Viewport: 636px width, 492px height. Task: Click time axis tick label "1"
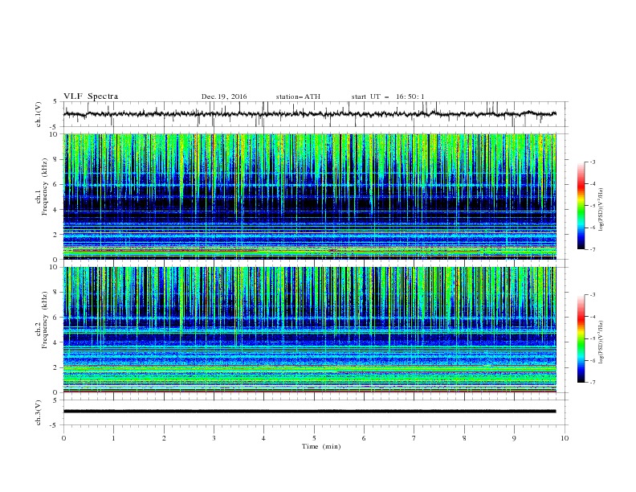click(x=113, y=438)
